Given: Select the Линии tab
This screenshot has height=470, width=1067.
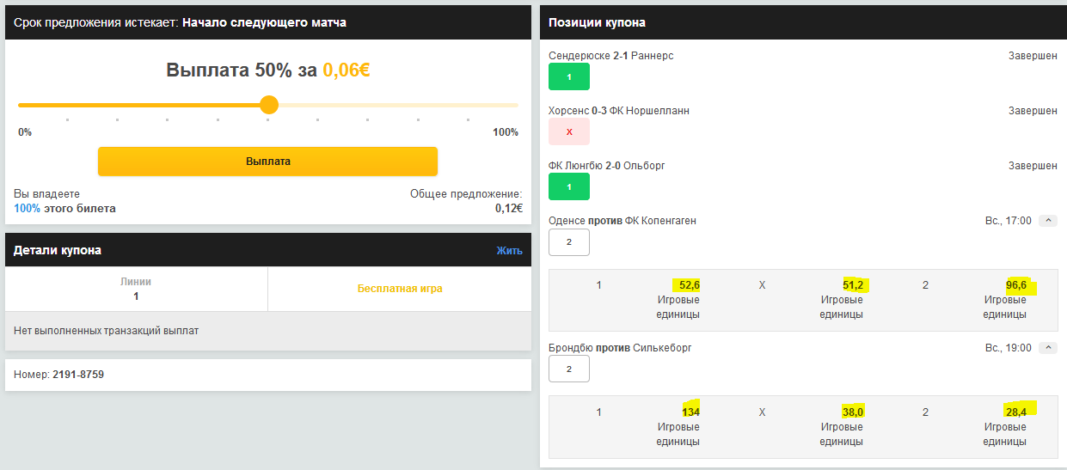Looking at the screenshot, I should pyautogui.click(x=136, y=289).
